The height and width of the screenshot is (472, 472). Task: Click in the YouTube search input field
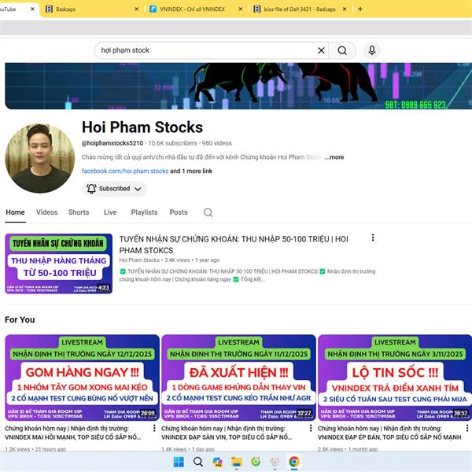(205, 50)
